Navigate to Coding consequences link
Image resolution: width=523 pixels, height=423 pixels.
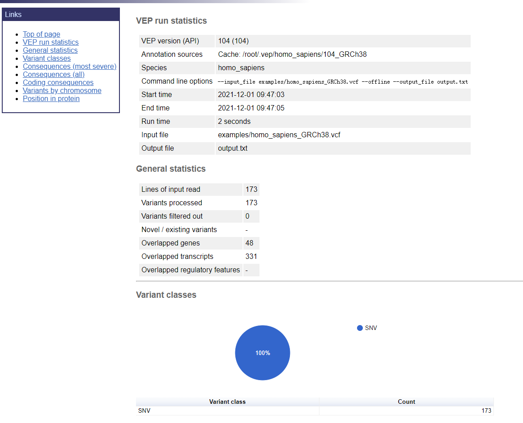tap(58, 82)
